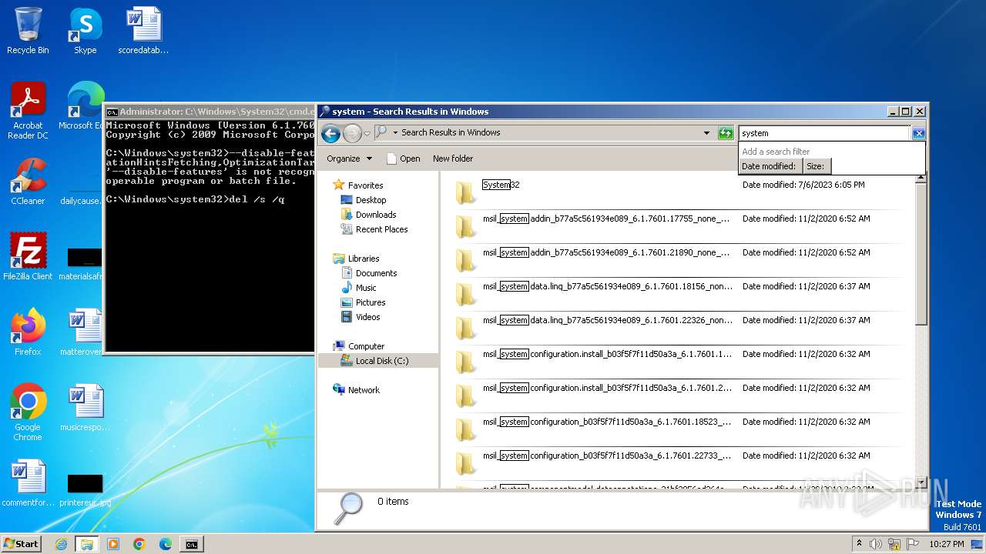This screenshot has width=986, height=554.
Task: Open the scoredatab... Word document on desktop
Action: pyautogui.click(x=143, y=31)
